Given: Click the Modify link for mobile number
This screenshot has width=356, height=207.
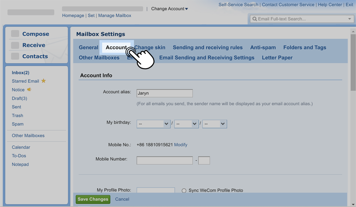Looking at the screenshot, I should [181, 145].
